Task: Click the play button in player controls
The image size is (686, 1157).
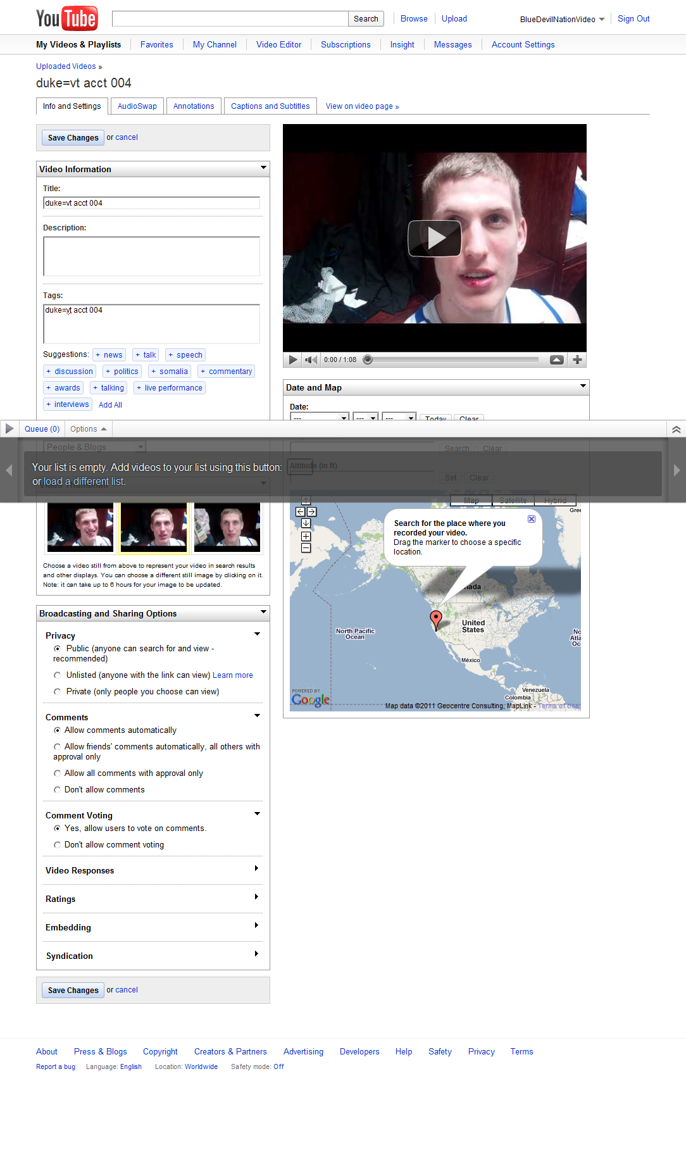Action: (x=292, y=360)
